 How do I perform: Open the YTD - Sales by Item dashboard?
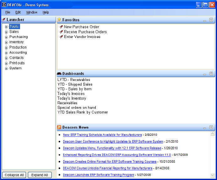(74, 89)
